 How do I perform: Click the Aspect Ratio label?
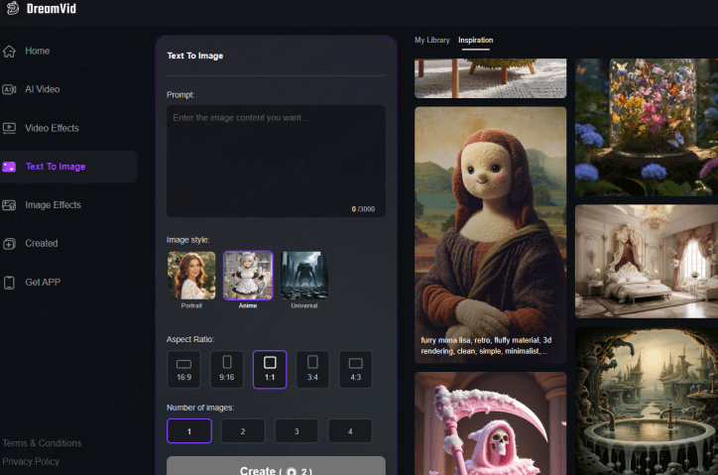(190, 339)
